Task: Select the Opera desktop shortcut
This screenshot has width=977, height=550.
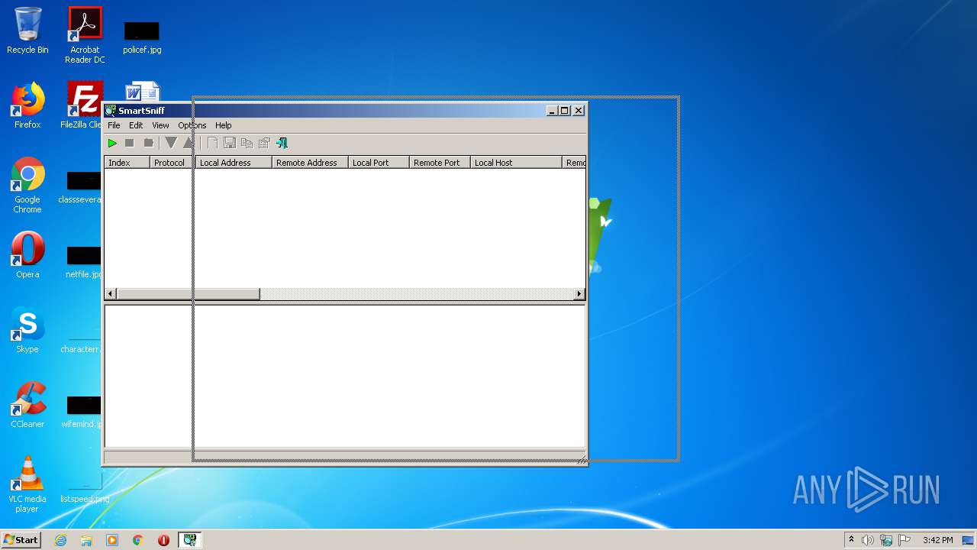Action: [27, 255]
